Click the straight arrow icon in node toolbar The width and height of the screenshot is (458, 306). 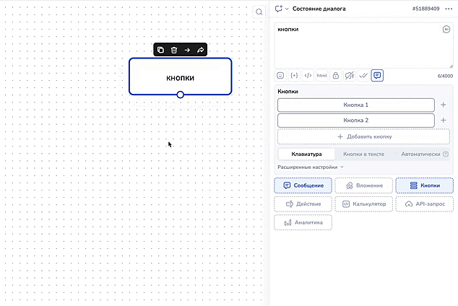[187, 50]
